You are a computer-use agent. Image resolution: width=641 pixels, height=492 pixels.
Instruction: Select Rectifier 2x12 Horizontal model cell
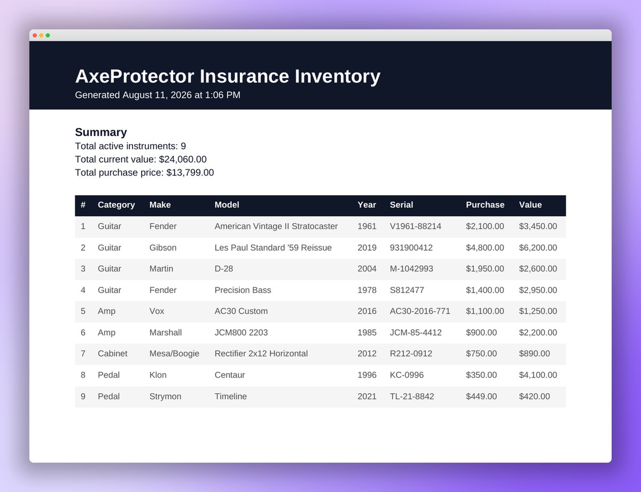261,354
